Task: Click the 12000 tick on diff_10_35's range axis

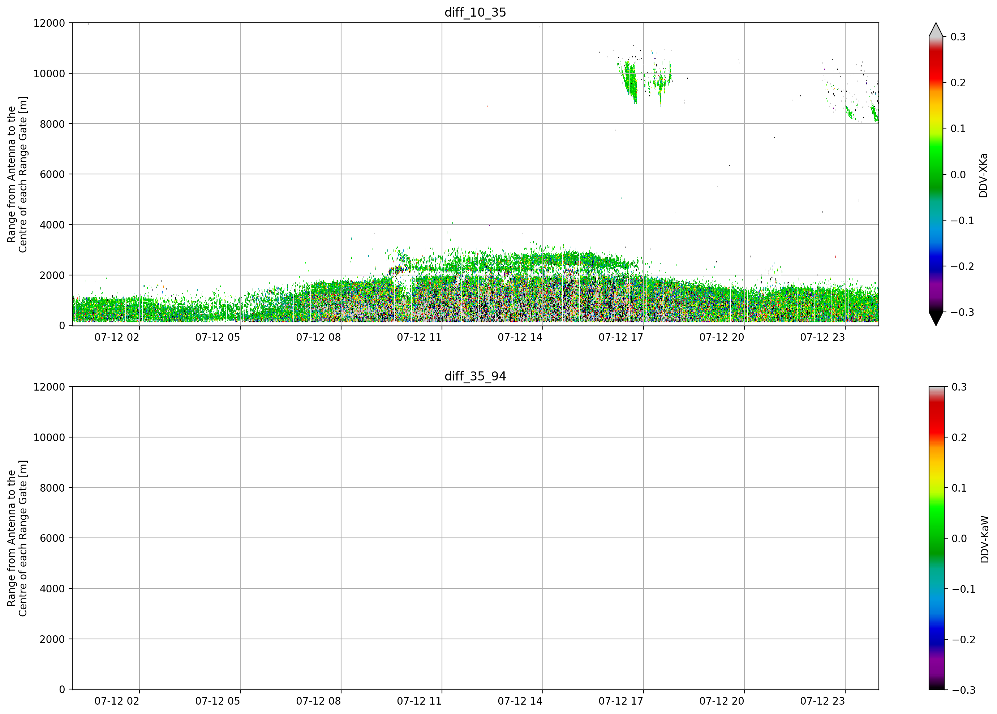Action: pyautogui.click(x=49, y=23)
